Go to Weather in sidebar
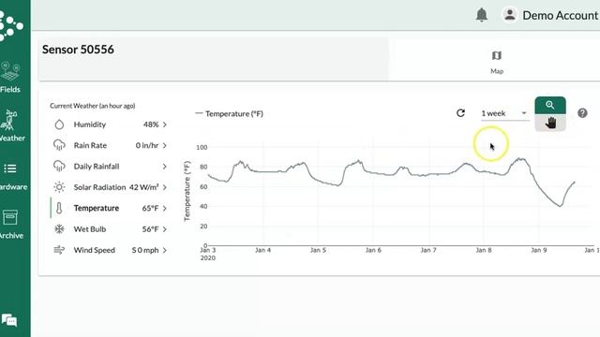 pyautogui.click(x=11, y=126)
